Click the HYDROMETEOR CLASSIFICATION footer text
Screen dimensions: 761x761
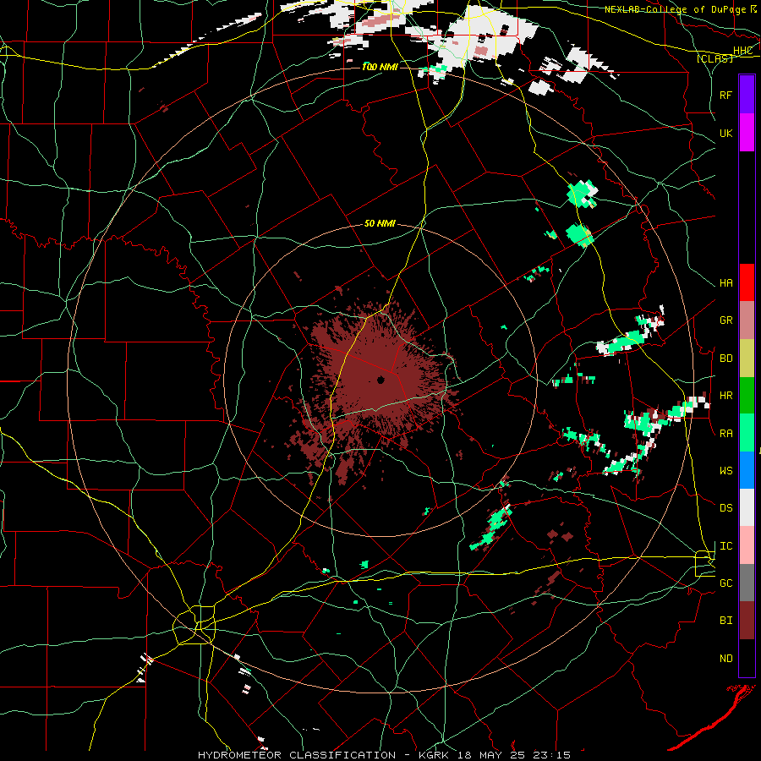[x=297, y=755]
